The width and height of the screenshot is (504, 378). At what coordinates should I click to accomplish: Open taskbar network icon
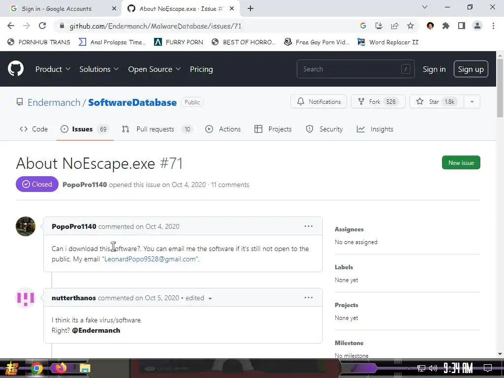[421, 368]
